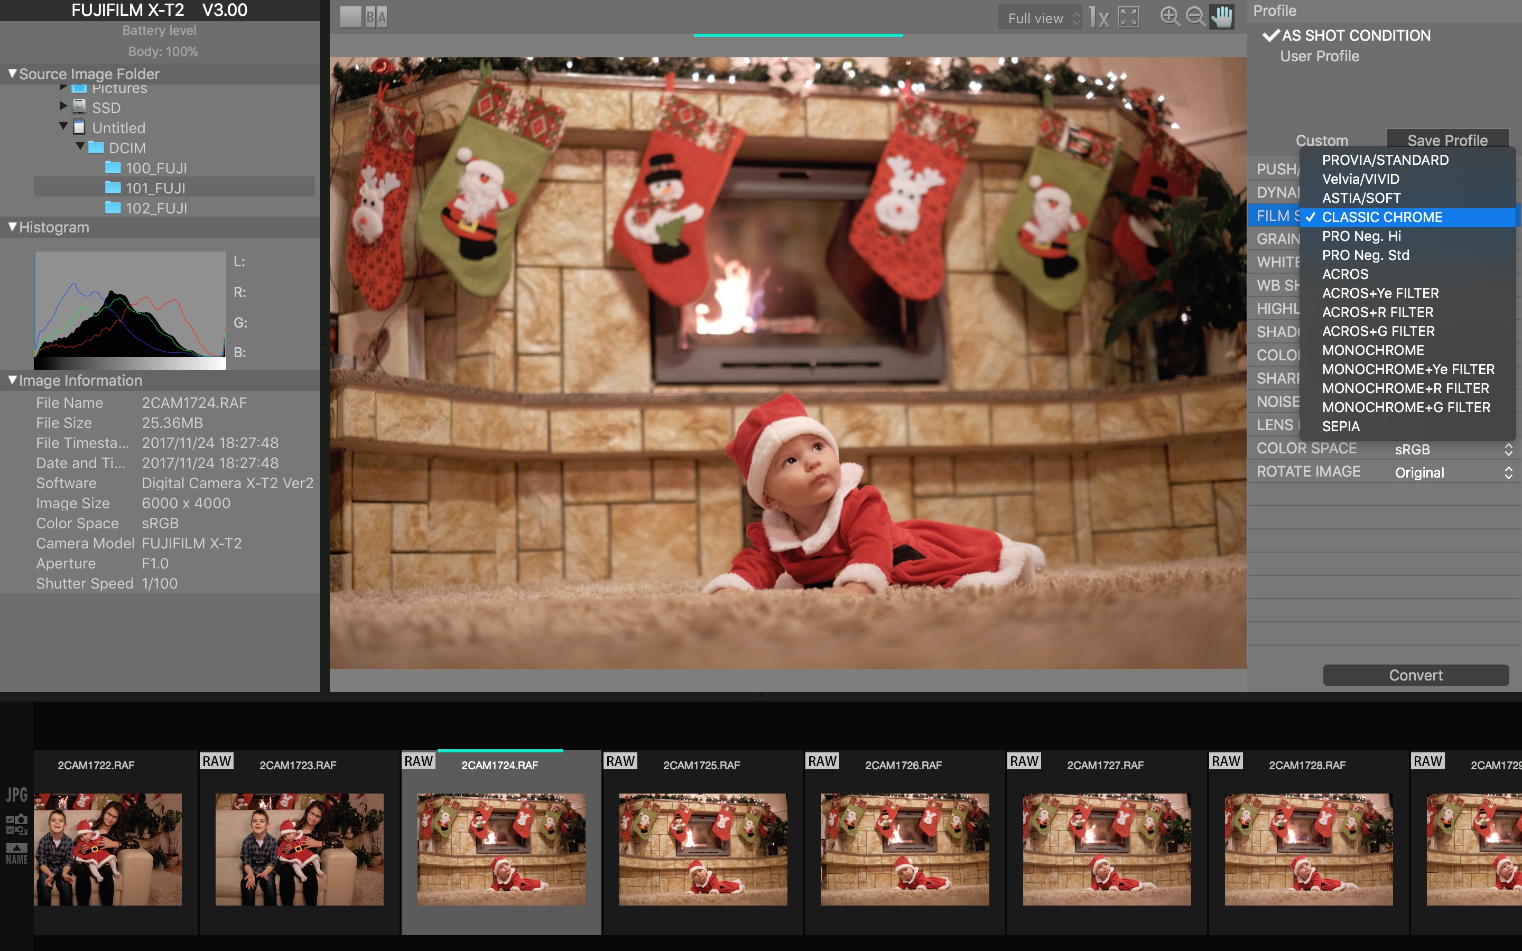Select User Profile option

1320,56
